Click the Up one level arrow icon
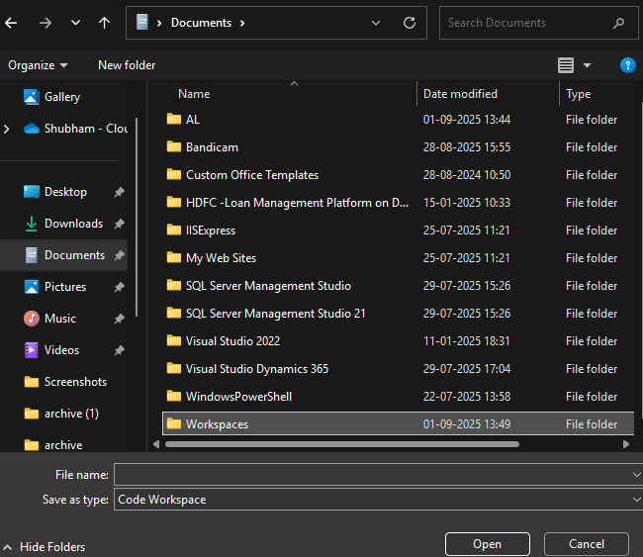Image resolution: width=643 pixels, height=557 pixels. pyautogui.click(x=105, y=23)
